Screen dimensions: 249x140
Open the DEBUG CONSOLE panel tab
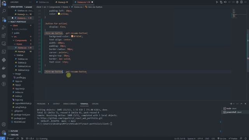70,104
